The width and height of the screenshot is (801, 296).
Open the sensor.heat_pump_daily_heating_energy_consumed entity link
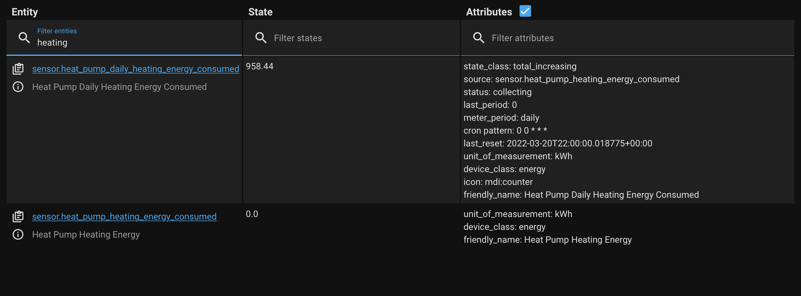pos(135,68)
